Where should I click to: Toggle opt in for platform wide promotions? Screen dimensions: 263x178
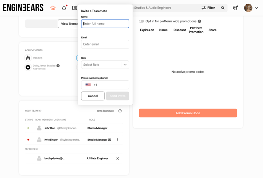tap(141, 21)
